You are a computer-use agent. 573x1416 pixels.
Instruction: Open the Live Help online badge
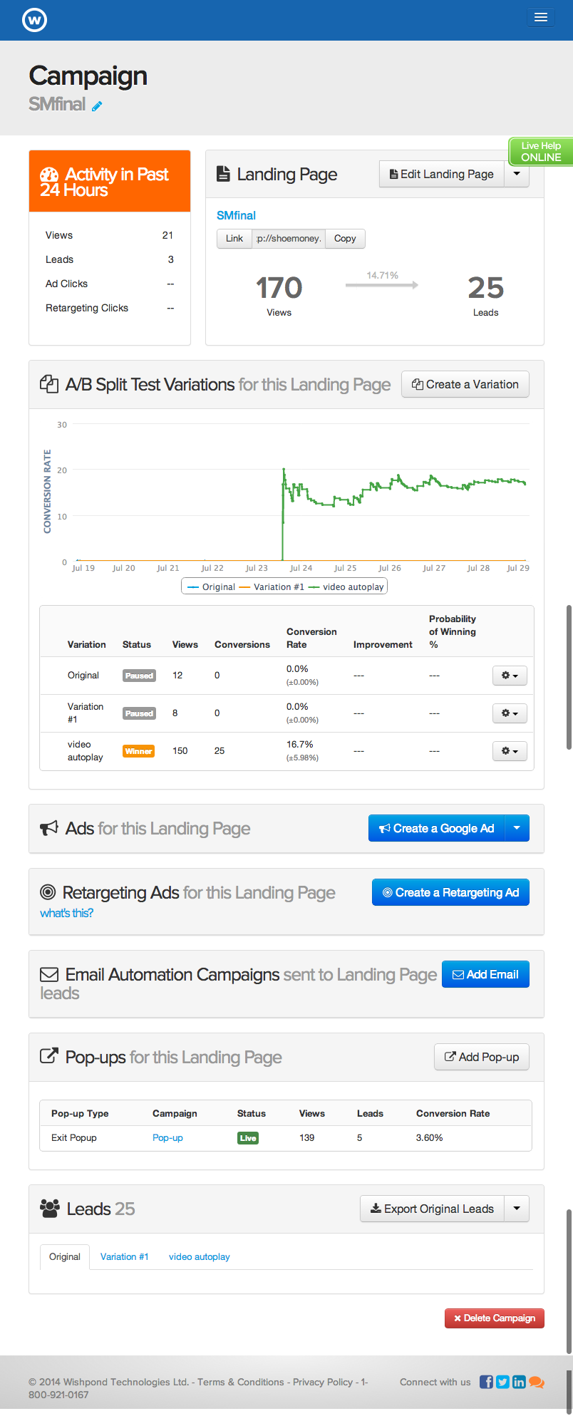pyautogui.click(x=541, y=152)
